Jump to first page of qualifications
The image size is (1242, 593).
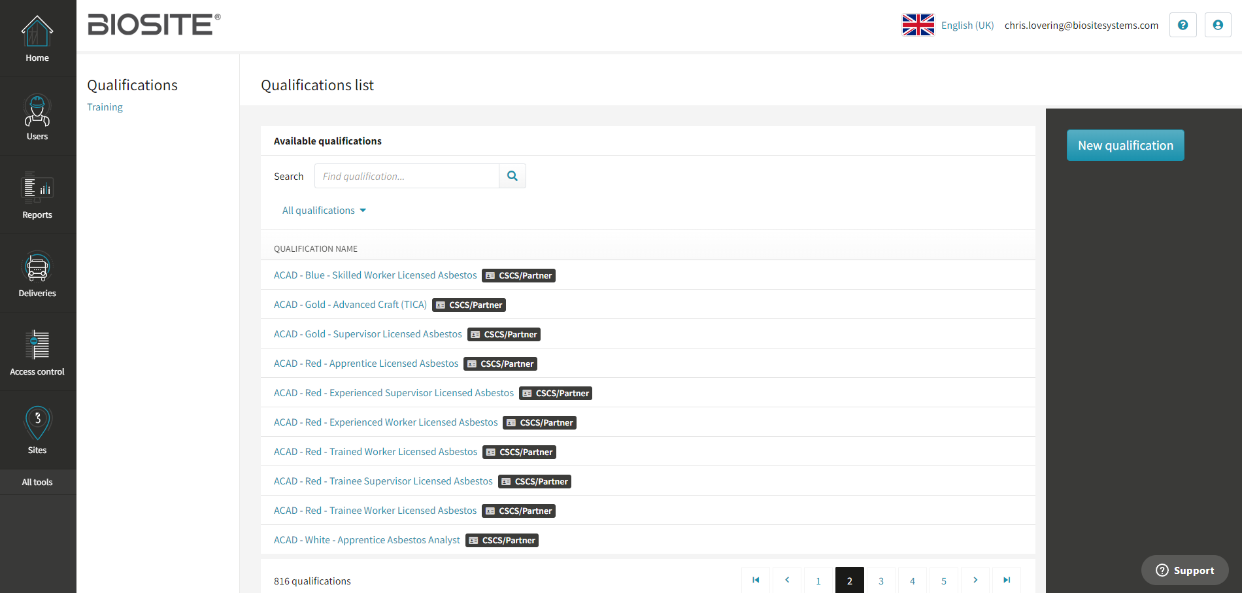click(756, 580)
